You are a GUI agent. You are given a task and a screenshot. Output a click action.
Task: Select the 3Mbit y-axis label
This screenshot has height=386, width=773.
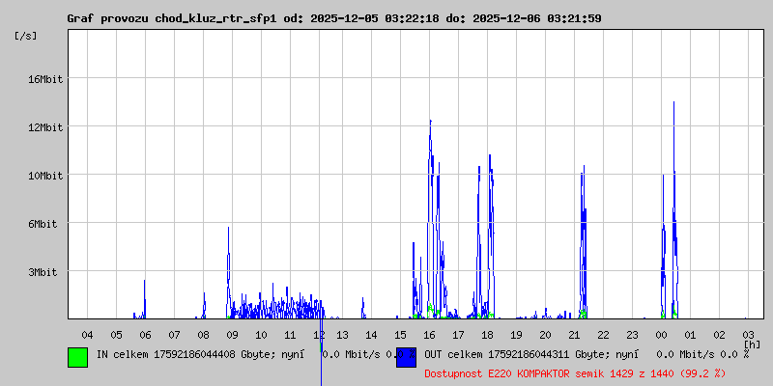pyautogui.click(x=43, y=271)
